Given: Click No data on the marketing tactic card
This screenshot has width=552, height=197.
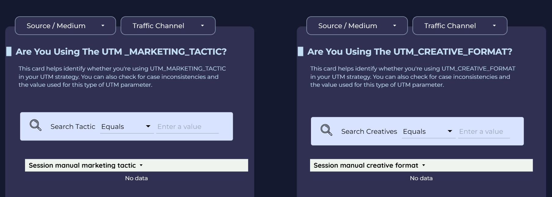Looking at the screenshot, I should click(137, 178).
